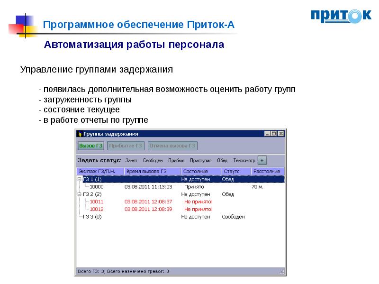Collapse the ГЗ 2 (2) tree node
Viewport: 379px width, 284px height.
coord(79,194)
